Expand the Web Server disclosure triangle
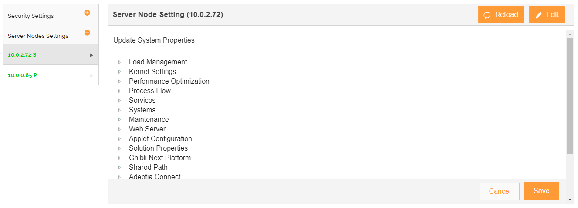Image resolution: width=578 pixels, height=208 pixels. pos(119,129)
